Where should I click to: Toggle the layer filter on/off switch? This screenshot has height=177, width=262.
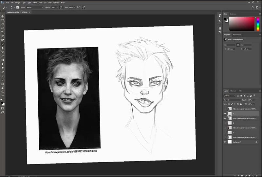pyautogui.click(x=254, y=96)
